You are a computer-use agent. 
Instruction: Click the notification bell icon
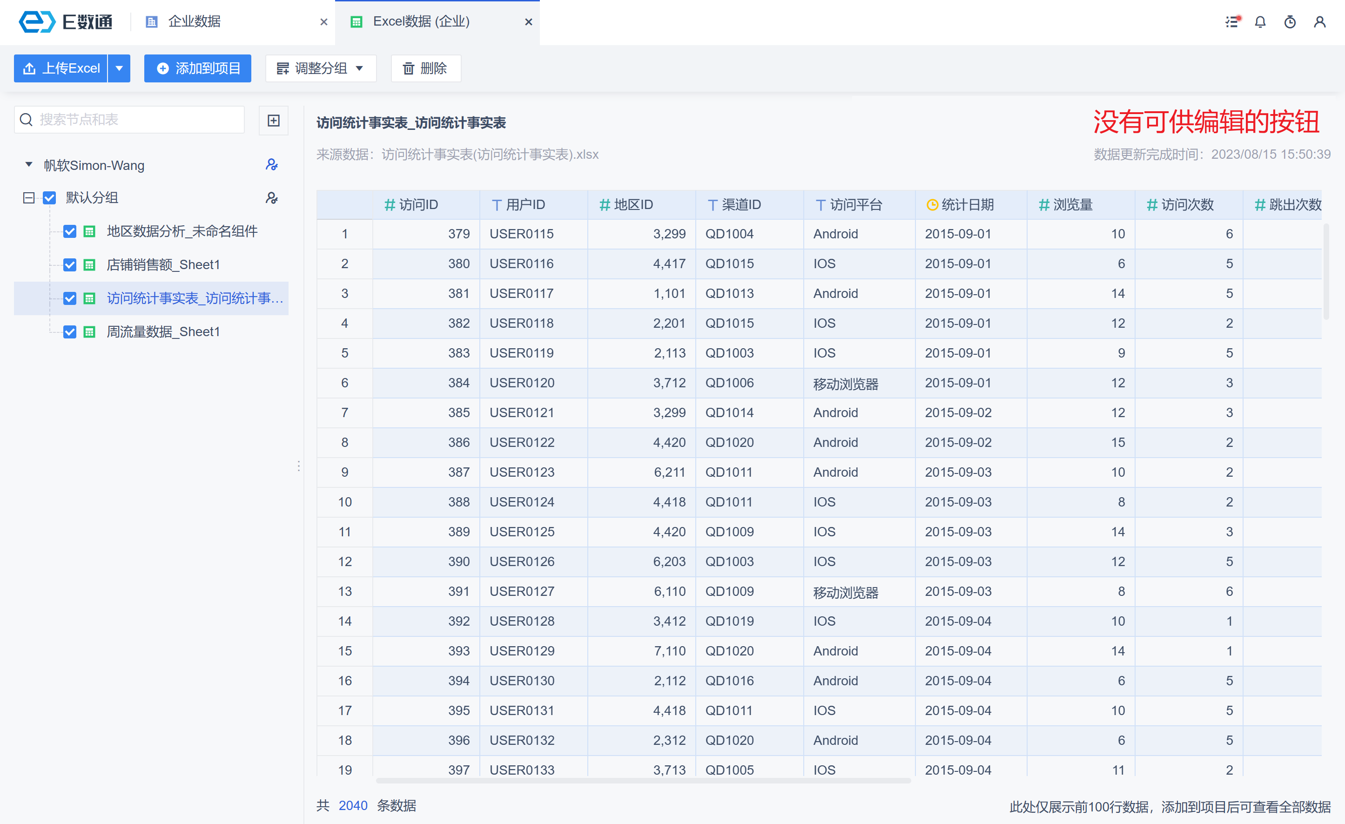pos(1260,22)
